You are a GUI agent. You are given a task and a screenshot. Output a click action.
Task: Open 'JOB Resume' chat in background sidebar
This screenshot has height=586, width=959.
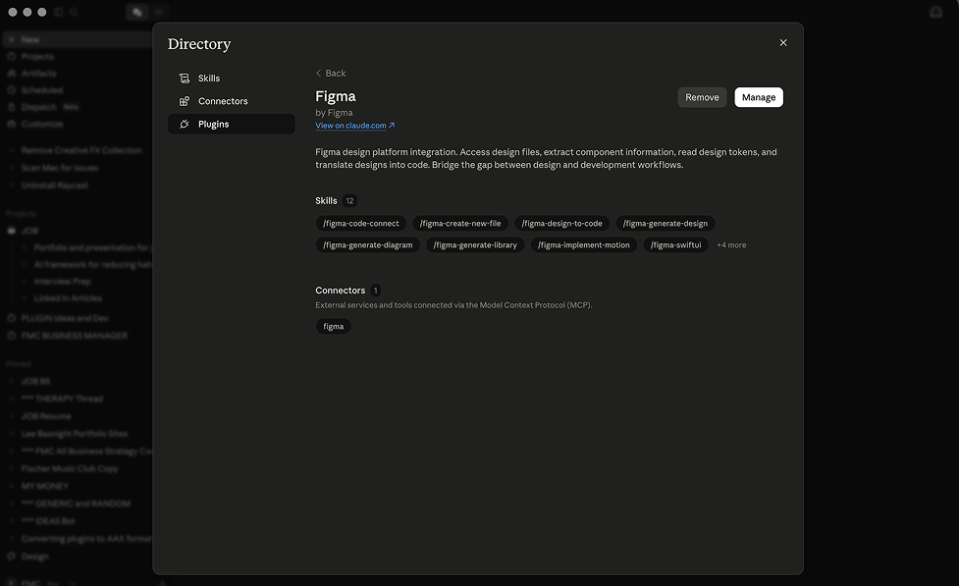coord(46,416)
